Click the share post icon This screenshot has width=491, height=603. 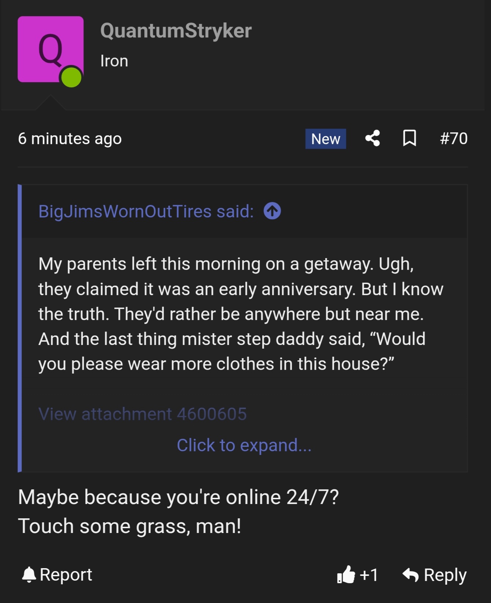(372, 139)
